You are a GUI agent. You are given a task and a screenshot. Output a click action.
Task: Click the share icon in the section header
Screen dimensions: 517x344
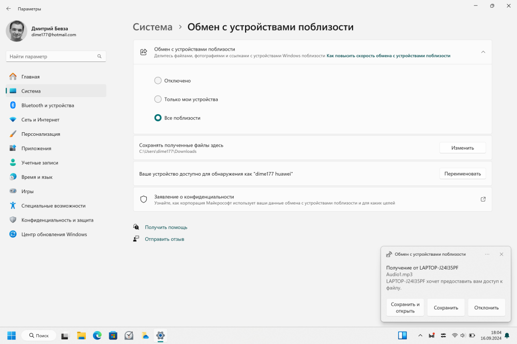pyautogui.click(x=144, y=52)
